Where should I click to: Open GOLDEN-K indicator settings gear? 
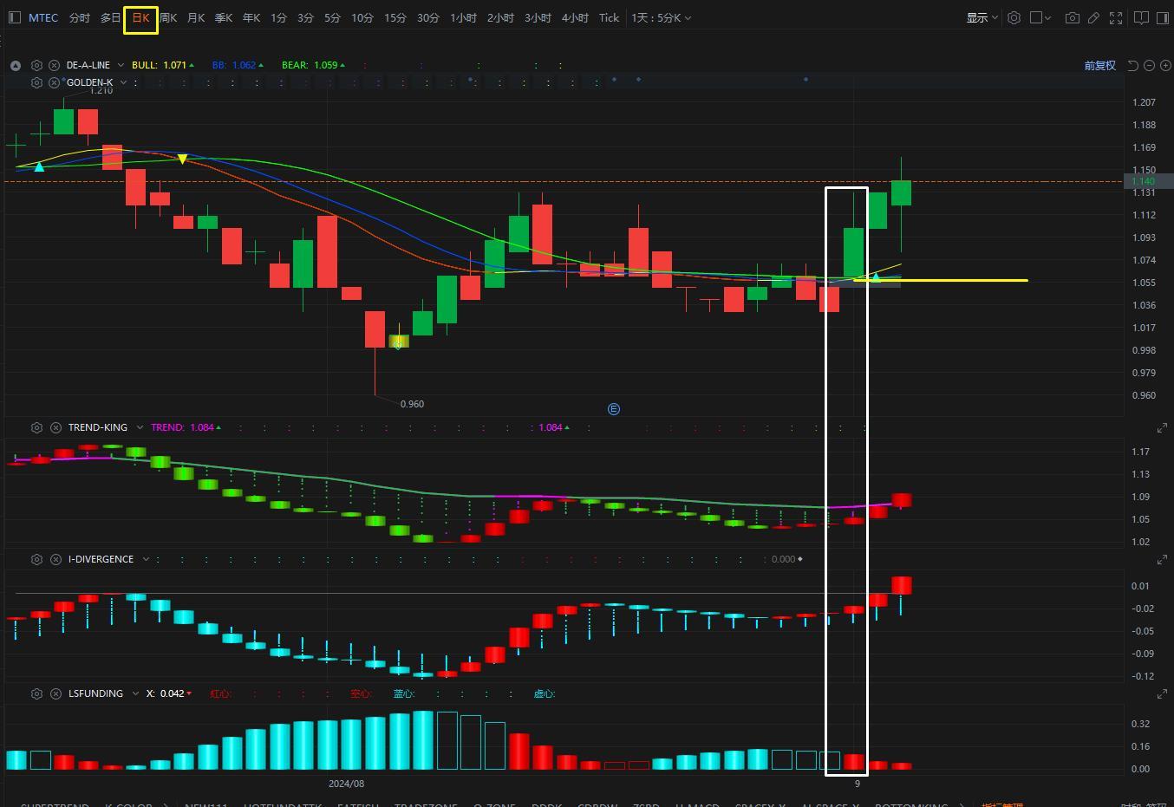click(36, 82)
